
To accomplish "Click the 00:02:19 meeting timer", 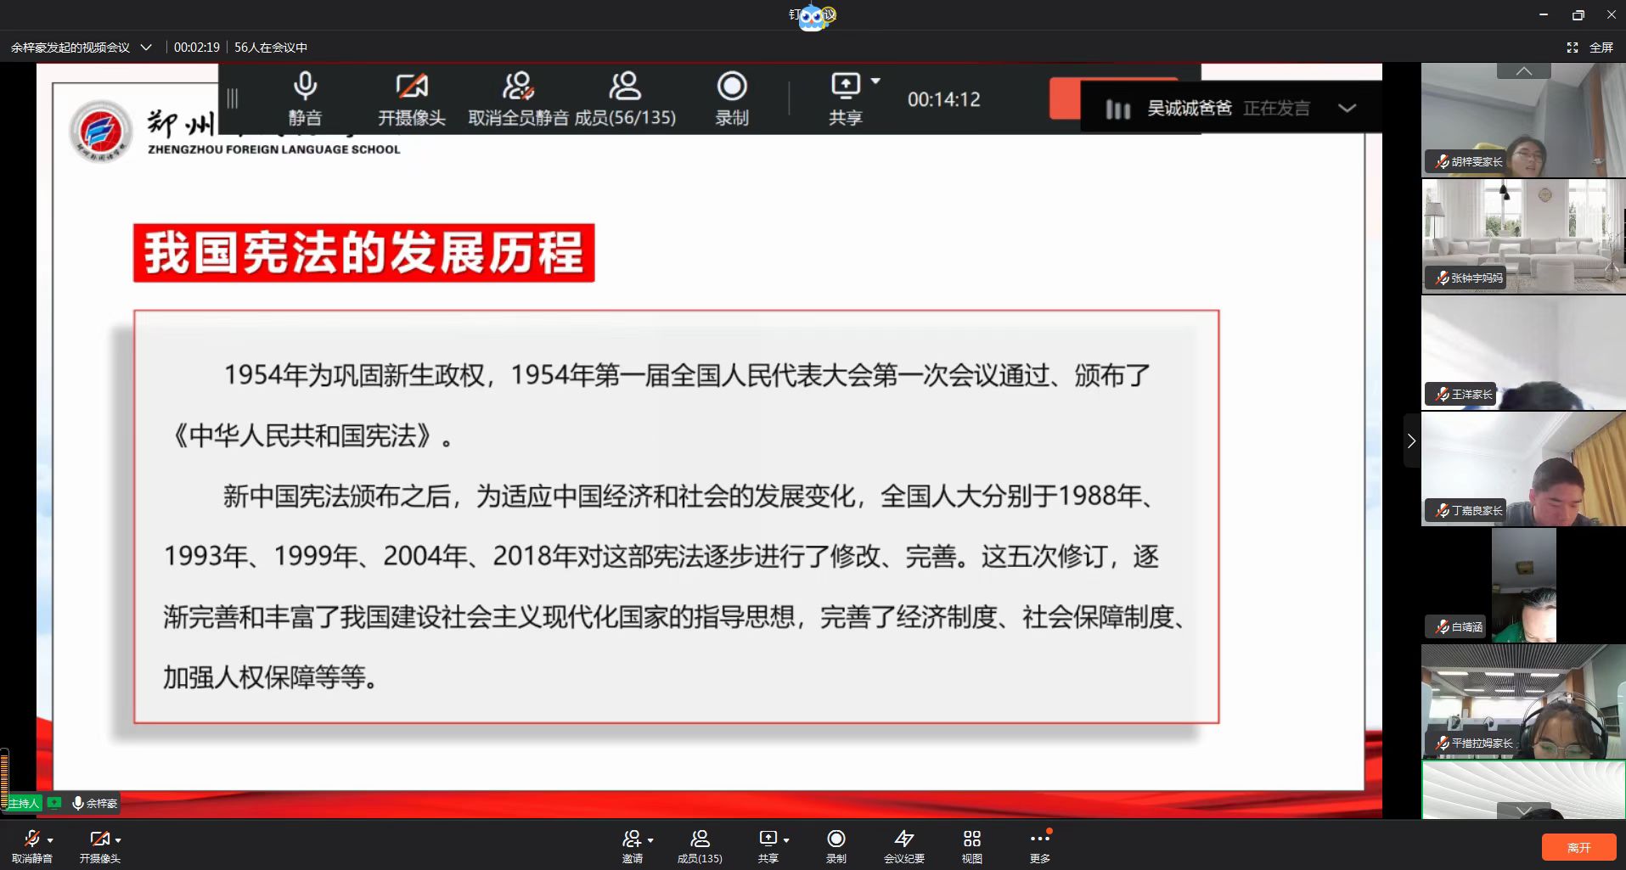I will pos(197,48).
